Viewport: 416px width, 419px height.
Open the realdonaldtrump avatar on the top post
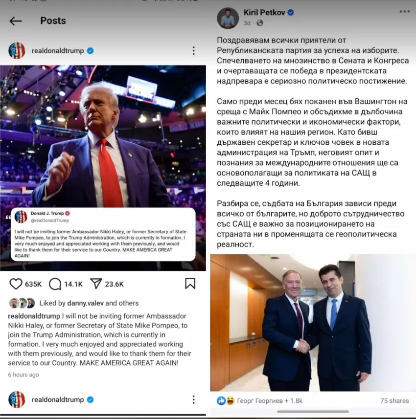pyautogui.click(x=17, y=50)
